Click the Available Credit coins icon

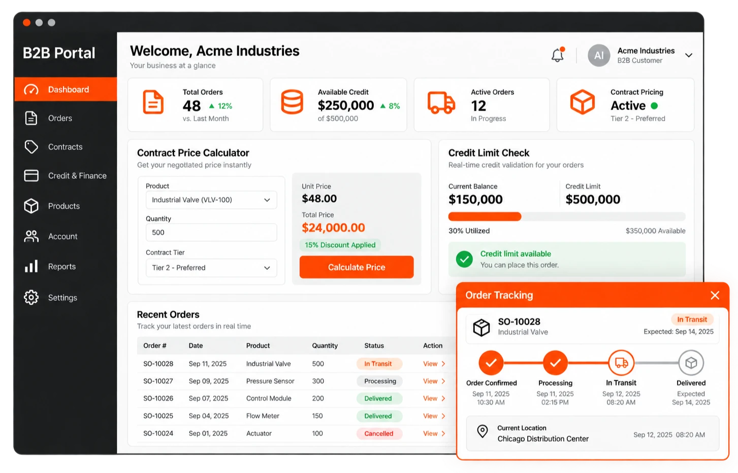click(x=292, y=102)
